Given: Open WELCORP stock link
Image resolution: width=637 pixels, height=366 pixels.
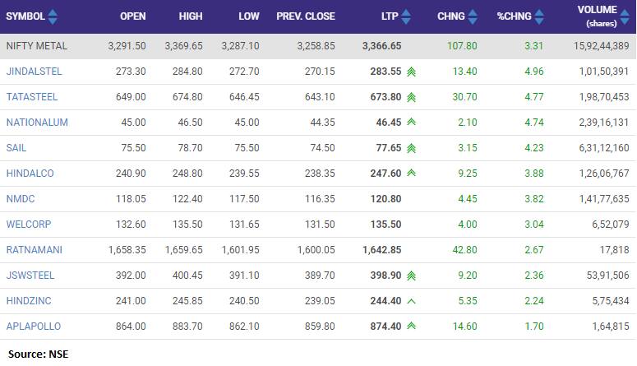Looking at the screenshot, I should 29,225.
